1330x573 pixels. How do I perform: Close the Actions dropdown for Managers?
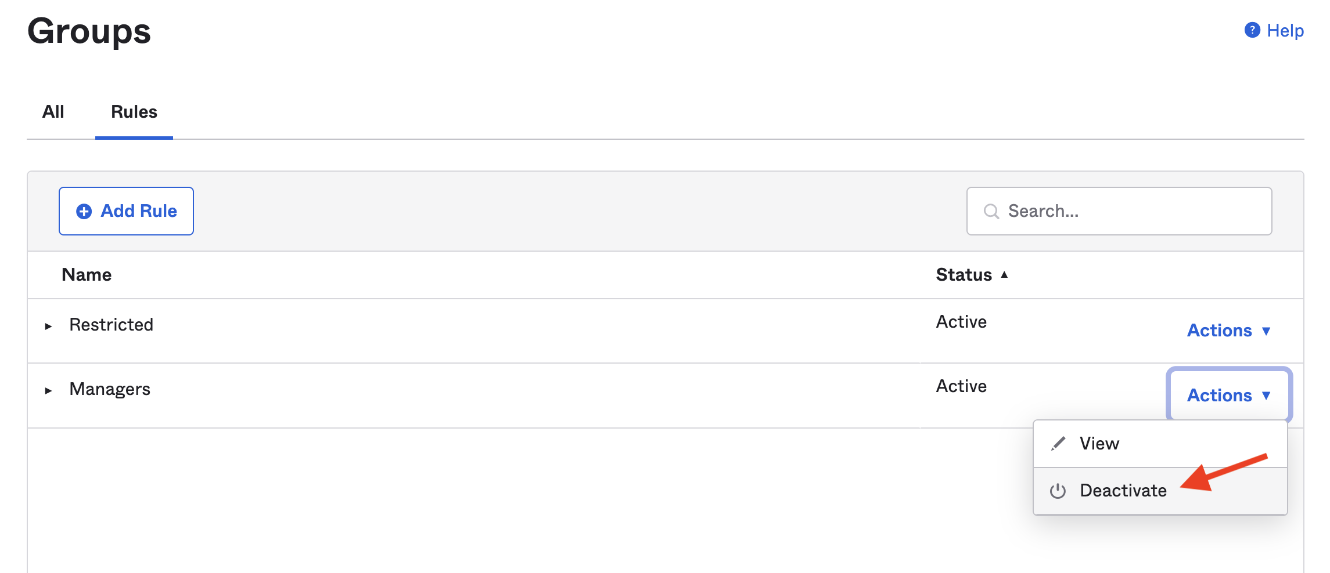click(1228, 396)
